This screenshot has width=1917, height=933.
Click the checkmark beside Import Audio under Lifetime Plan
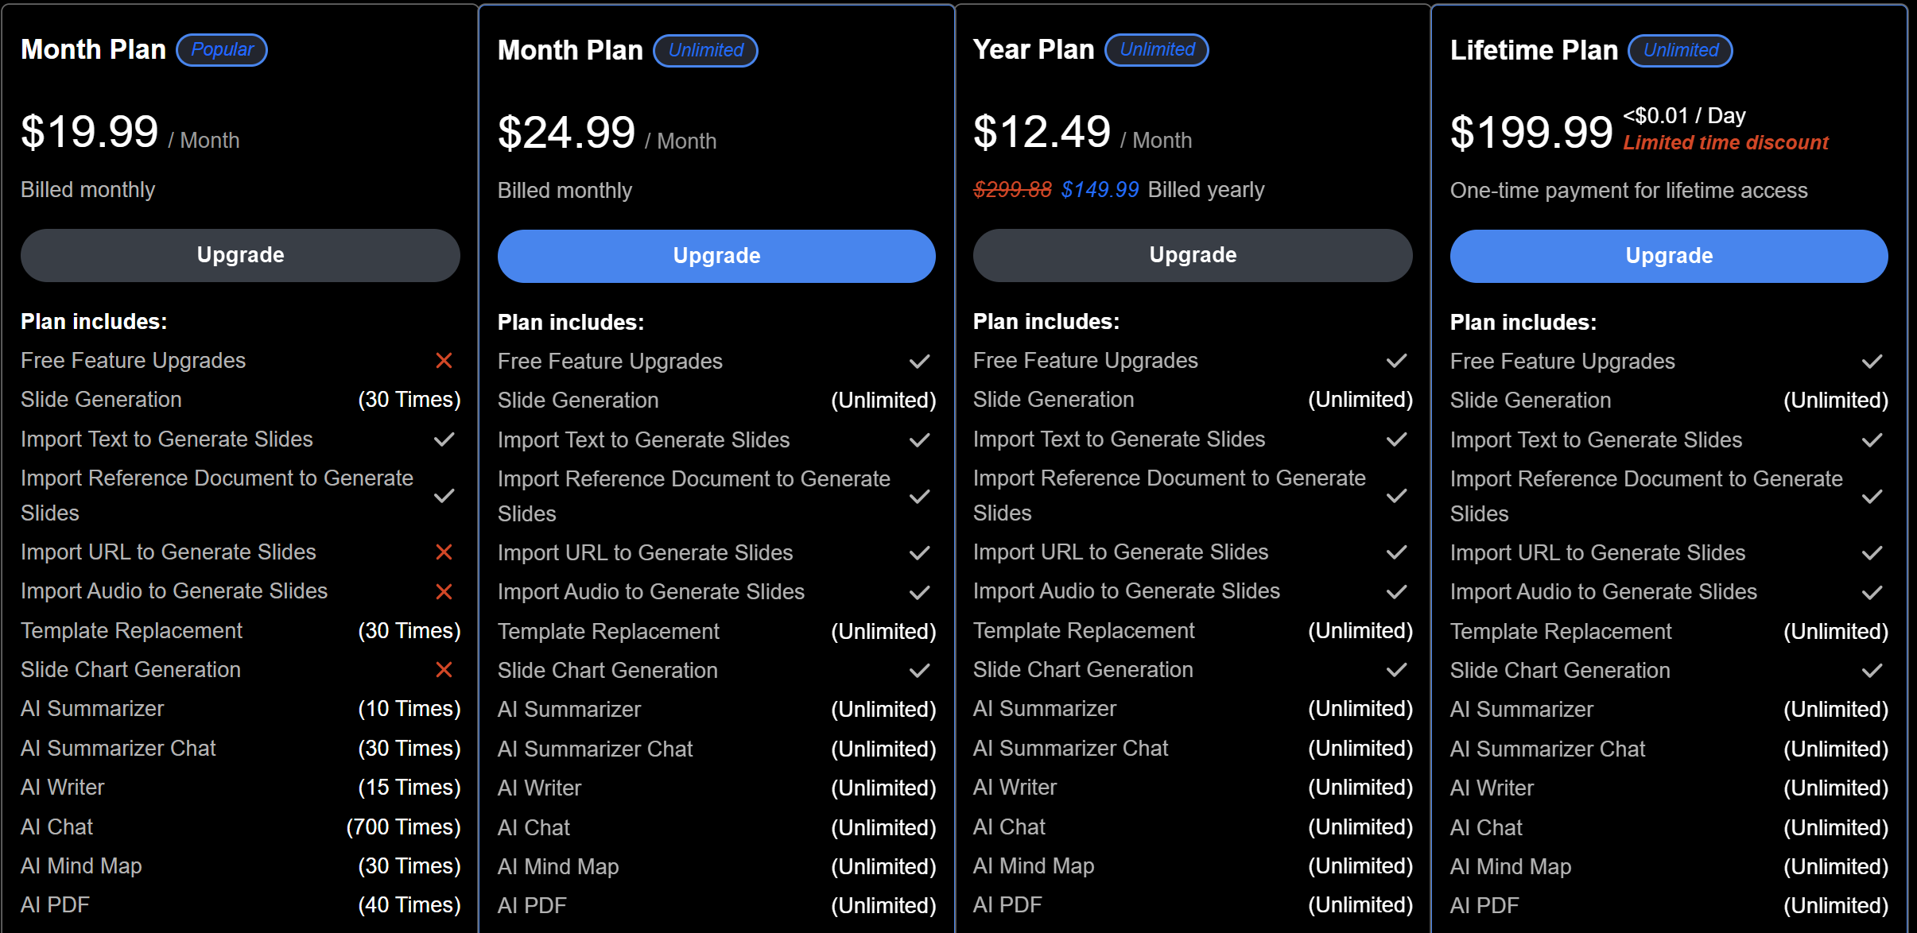[x=1873, y=591]
